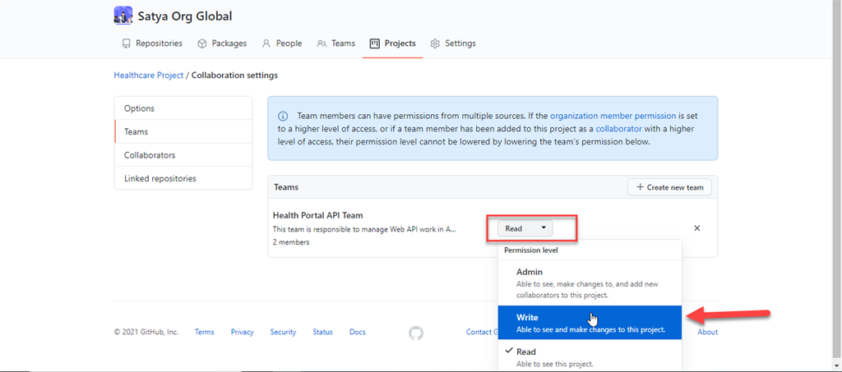
Task: Open the Options sidebar item
Action: 183,108
